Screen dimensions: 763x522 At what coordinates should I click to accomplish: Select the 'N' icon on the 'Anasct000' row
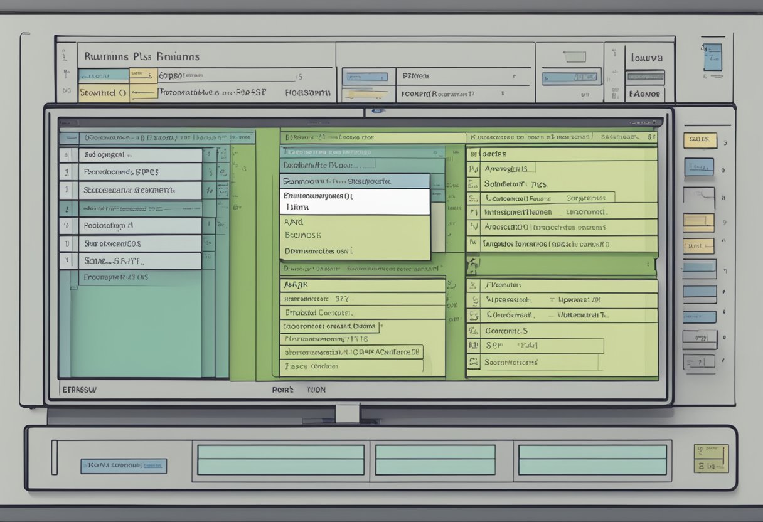click(x=474, y=226)
